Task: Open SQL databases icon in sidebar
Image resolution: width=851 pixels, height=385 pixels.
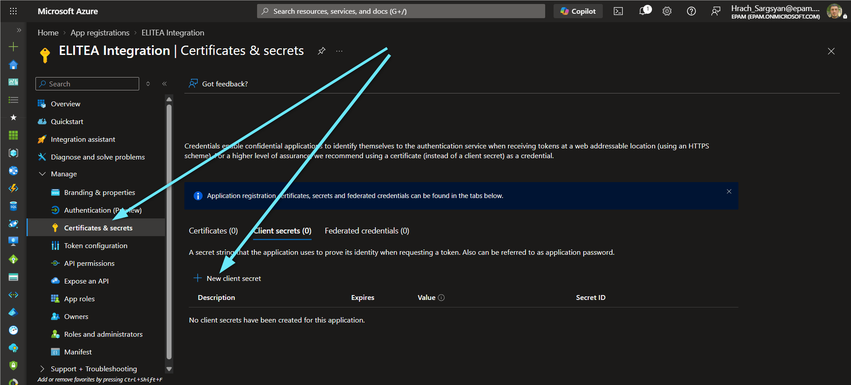Action: (x=13, y=206)
